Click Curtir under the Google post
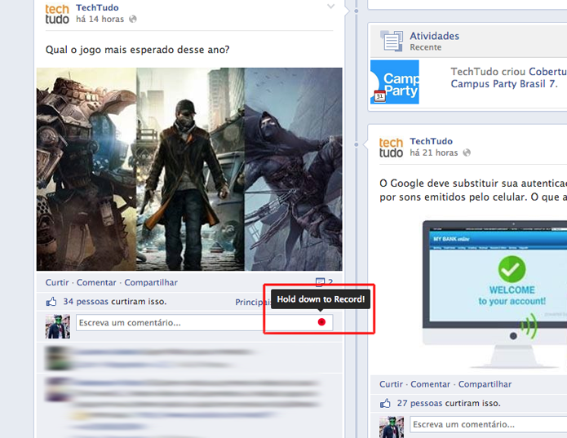 coord(391,384)
